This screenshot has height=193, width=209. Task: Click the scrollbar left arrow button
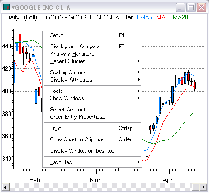click(x=5, y=188)
